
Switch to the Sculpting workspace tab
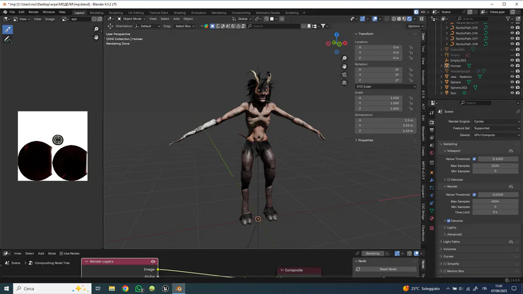[x=116, y=13]
